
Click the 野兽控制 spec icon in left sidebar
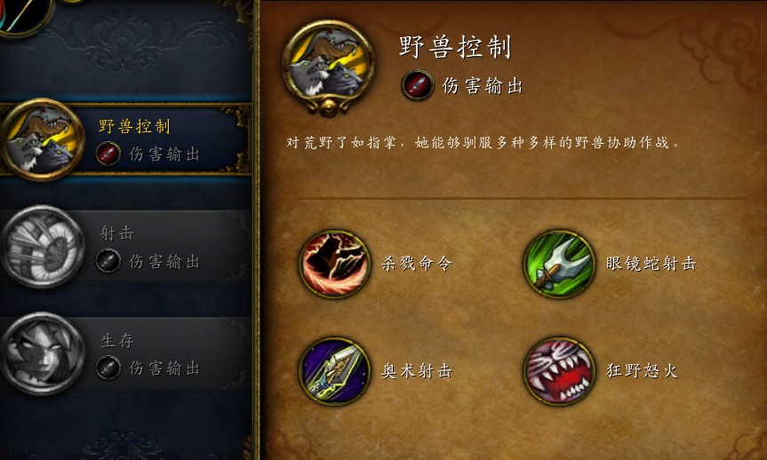[43, 139]
